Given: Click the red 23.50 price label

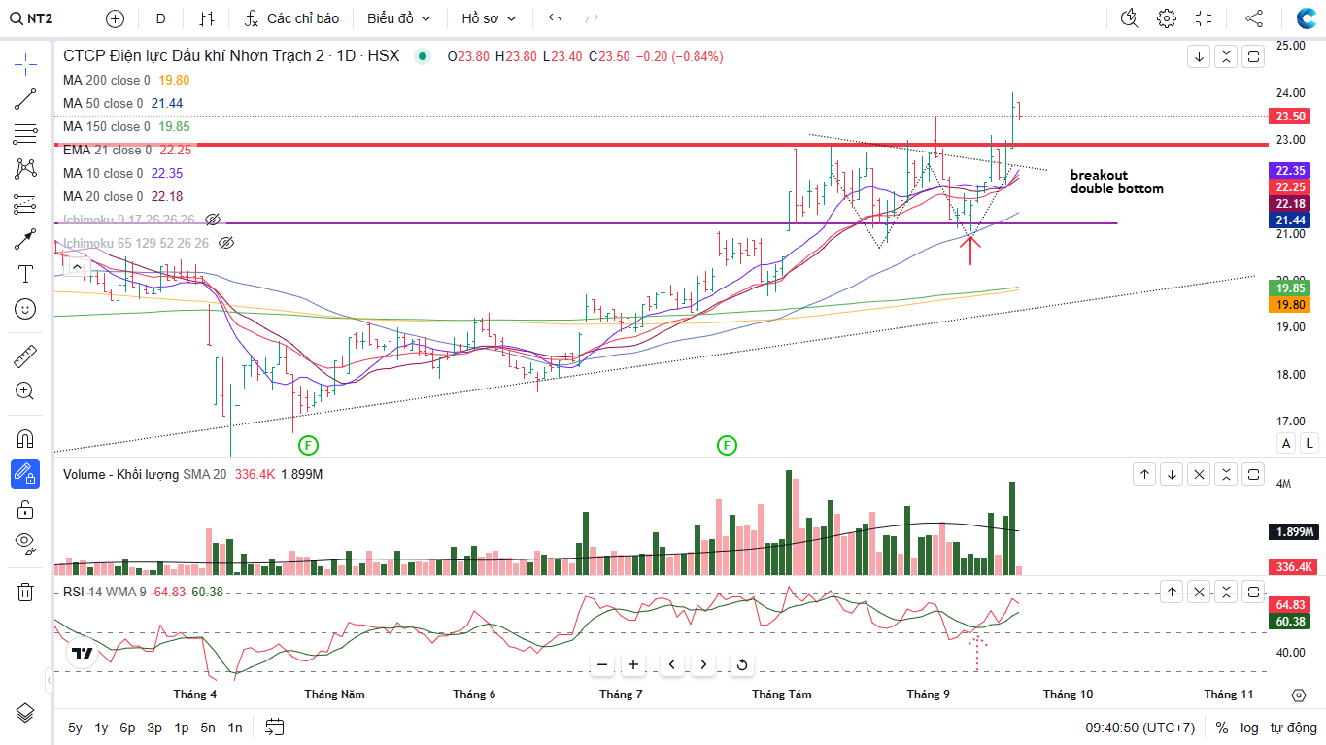Looking at the screenshot, I should pos(1290,117).
